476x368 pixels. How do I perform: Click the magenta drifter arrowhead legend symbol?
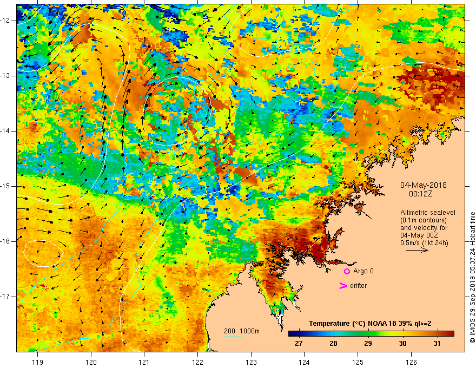click(x=343, y=286)
